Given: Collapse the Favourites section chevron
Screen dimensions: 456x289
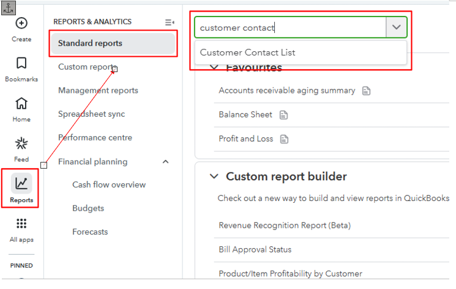Looking at the screenshot, I should [x=214, y=68].
